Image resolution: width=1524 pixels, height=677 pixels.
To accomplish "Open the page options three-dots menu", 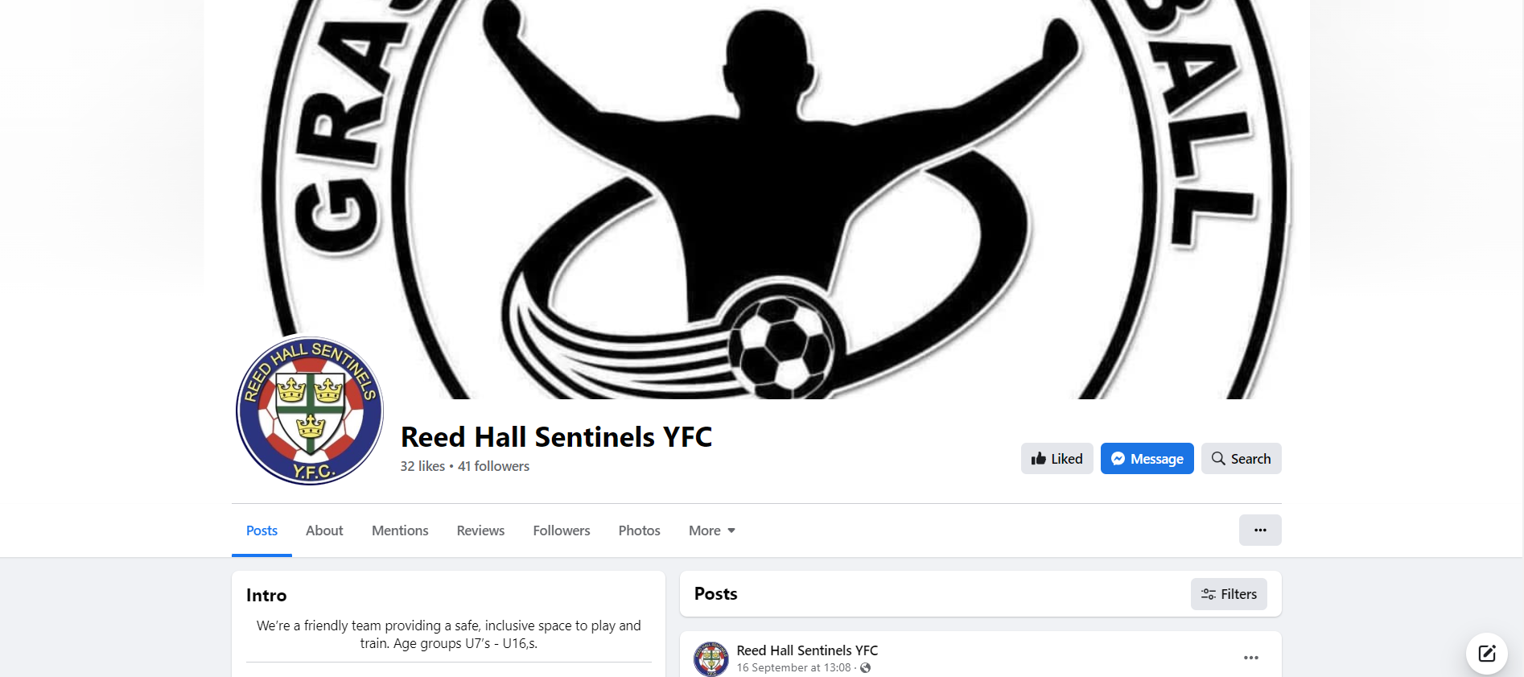I will coord(1260,530).
